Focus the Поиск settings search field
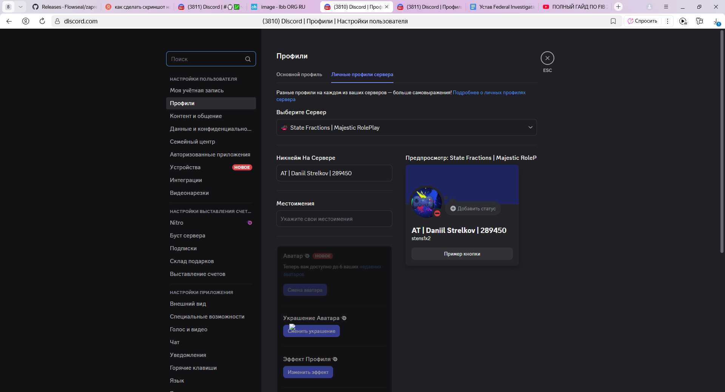The image size is (725, 392). coord(211,59)
